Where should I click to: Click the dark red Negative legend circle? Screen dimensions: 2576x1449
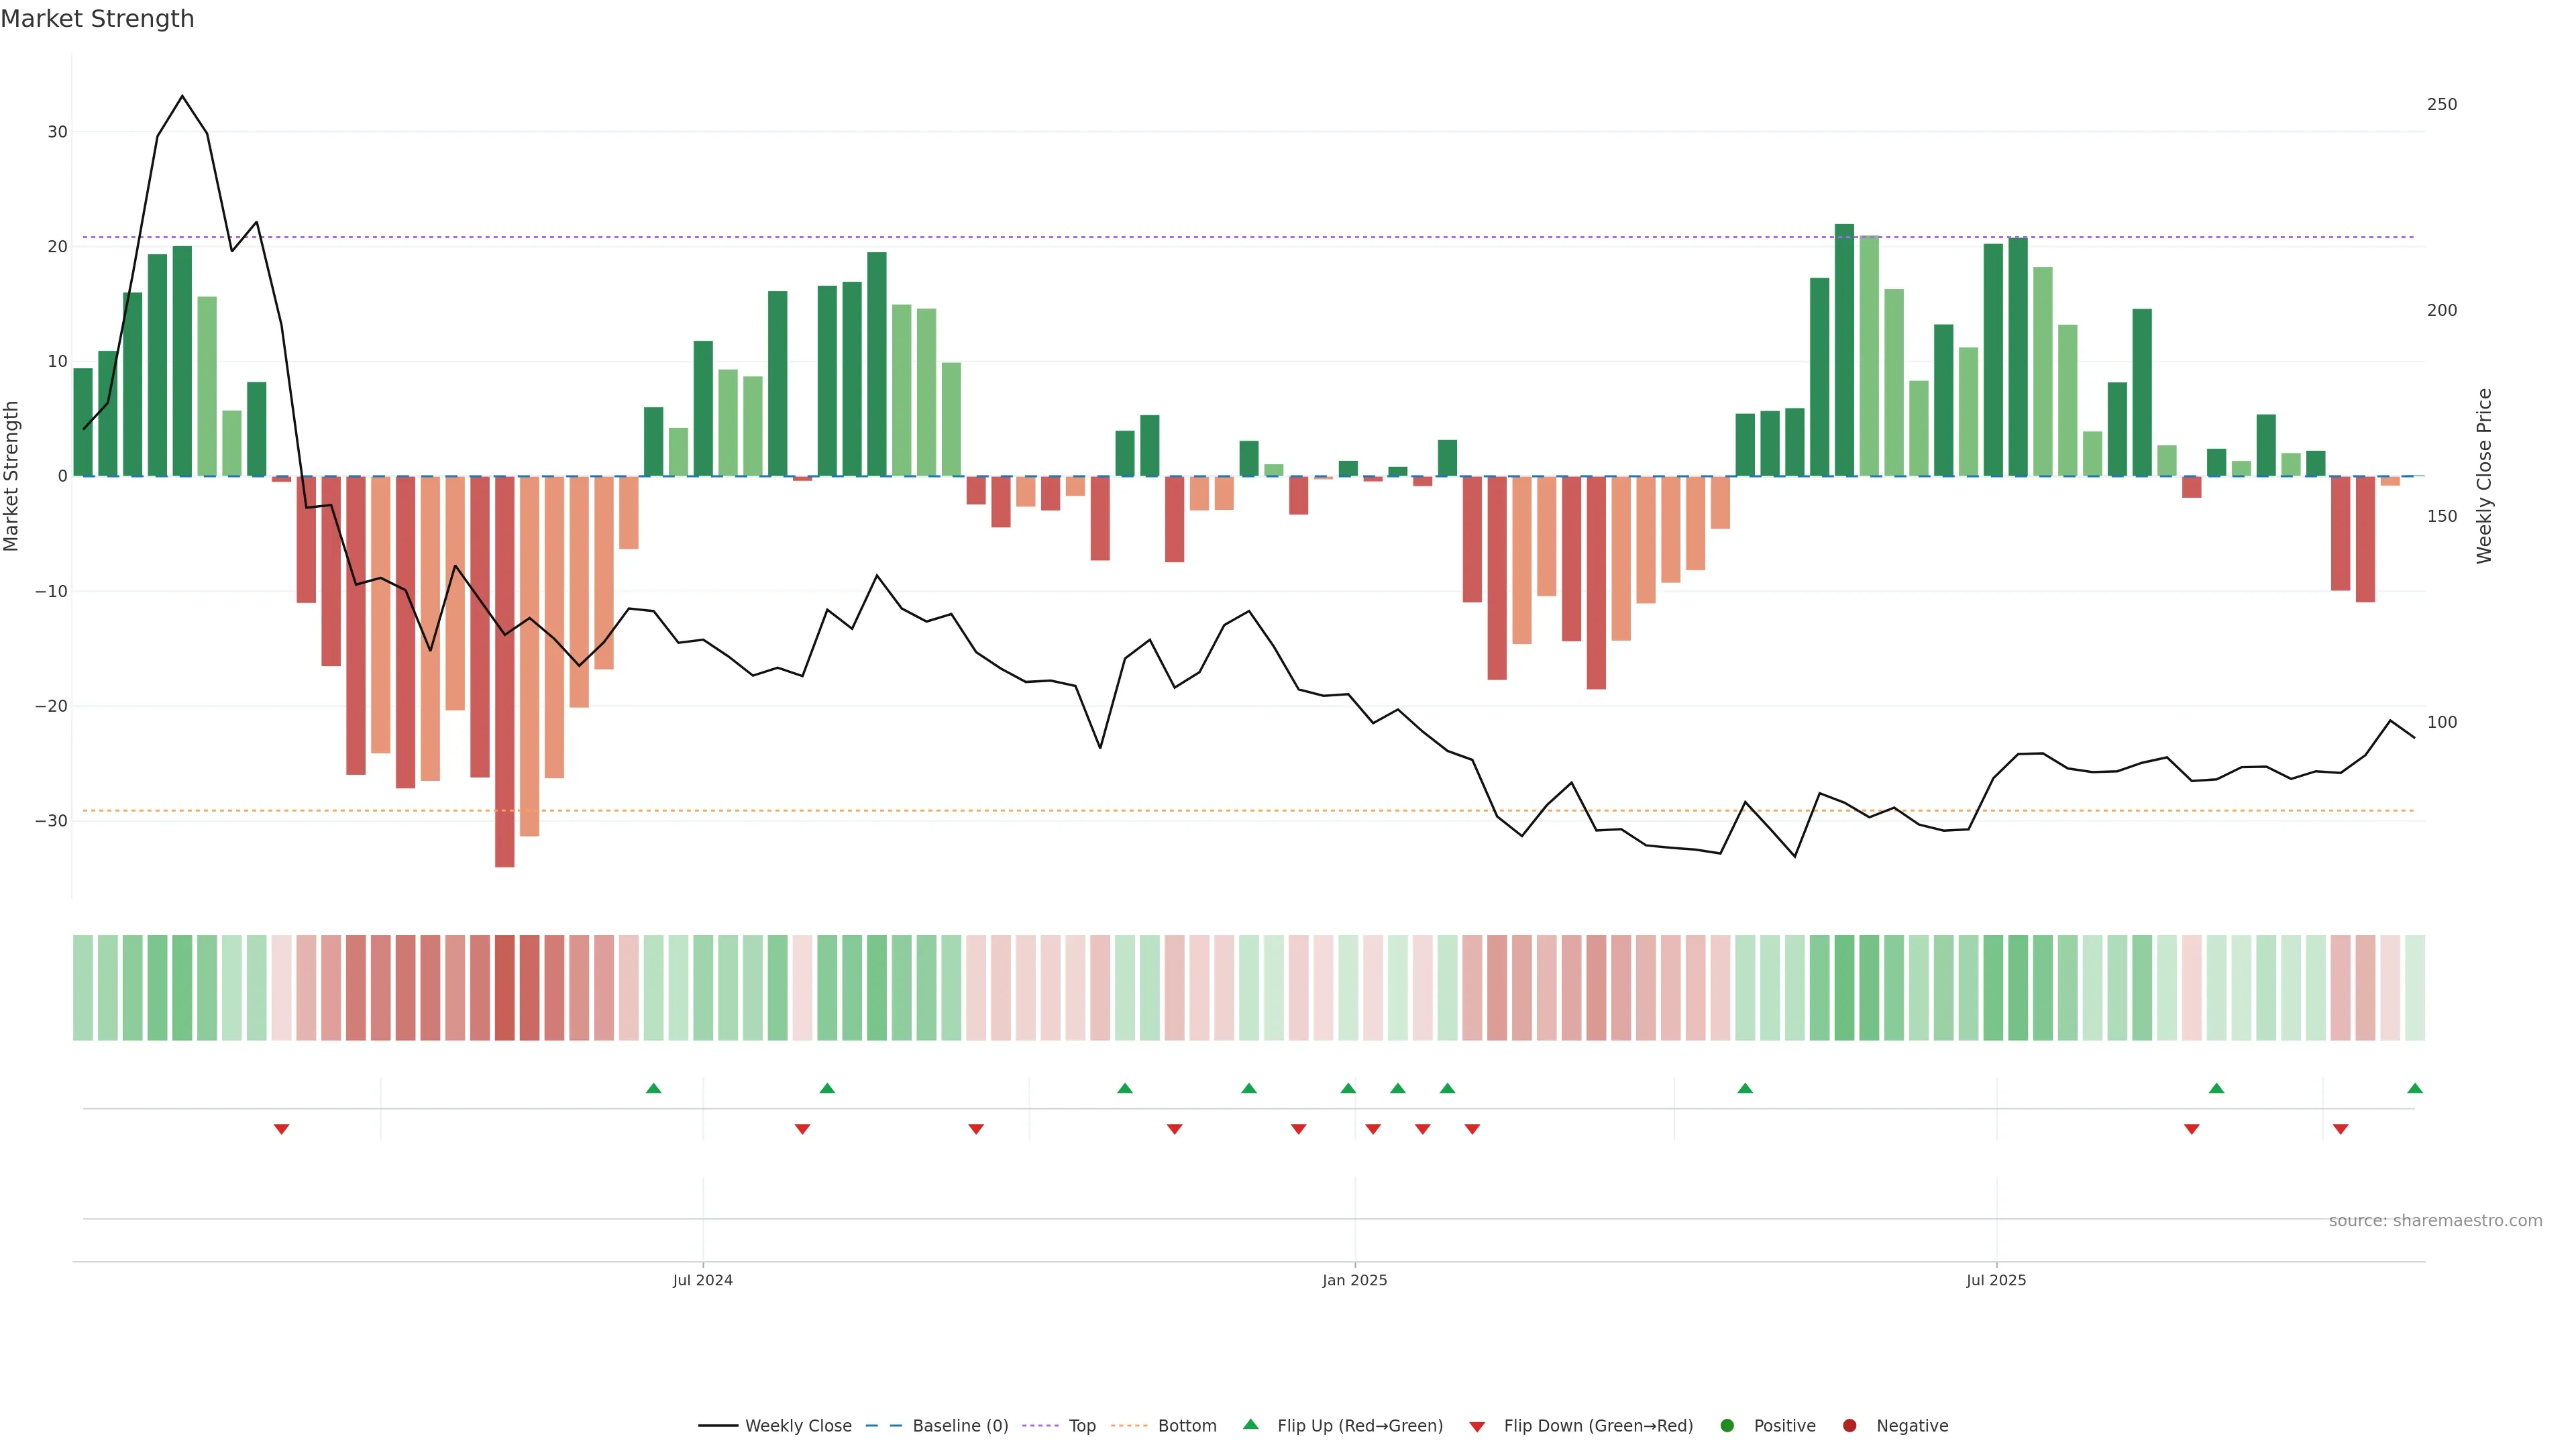[1849, 1426]
